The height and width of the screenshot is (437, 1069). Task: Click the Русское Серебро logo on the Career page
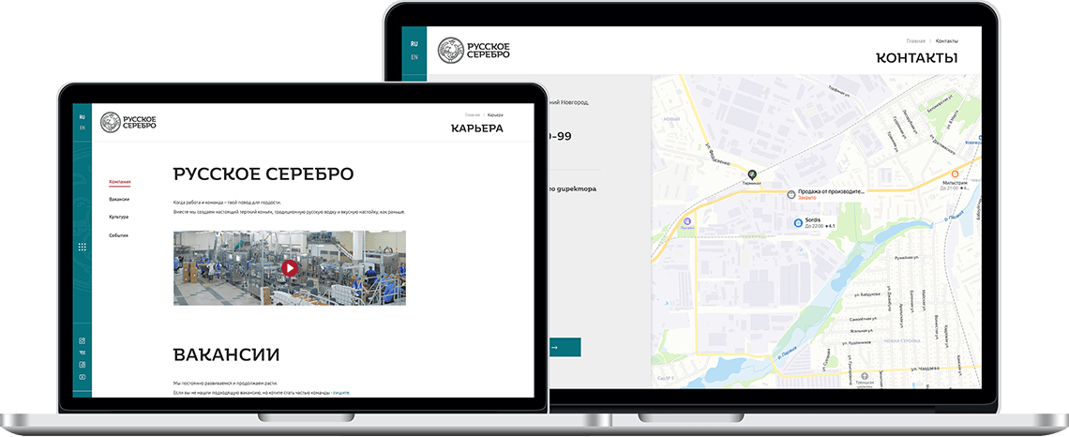click(x=128, y=122)
